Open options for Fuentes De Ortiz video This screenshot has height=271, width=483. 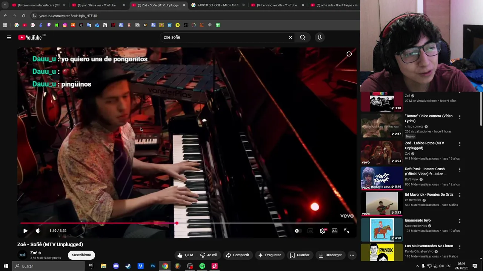coord(460,195)
